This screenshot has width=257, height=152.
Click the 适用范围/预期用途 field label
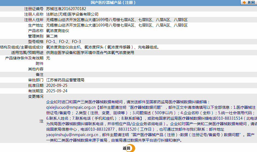click(x=27, y=53)
